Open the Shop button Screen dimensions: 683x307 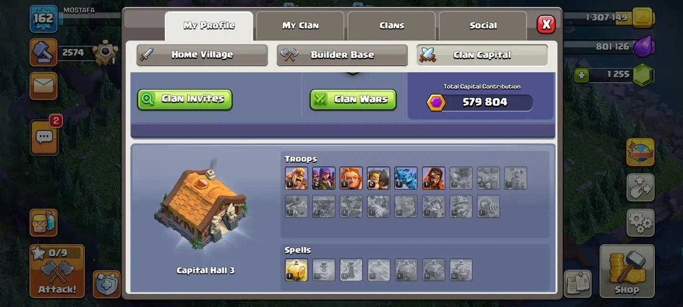(x=627, y=271)
